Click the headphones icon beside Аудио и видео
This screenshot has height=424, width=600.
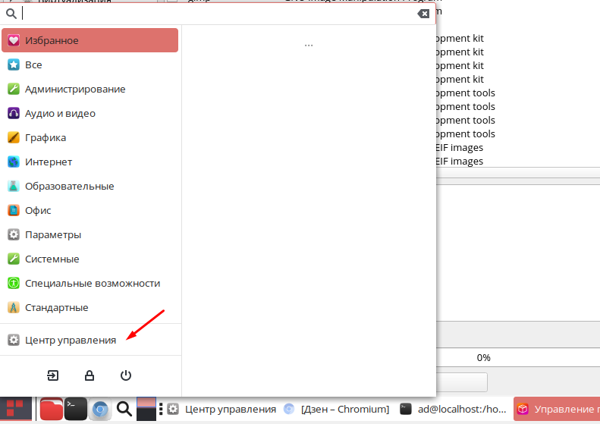click(x=14, y=113)
